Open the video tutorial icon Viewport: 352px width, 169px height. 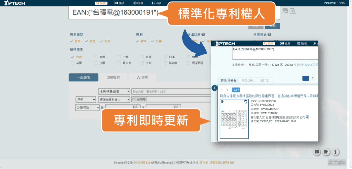tap(326, 152)
